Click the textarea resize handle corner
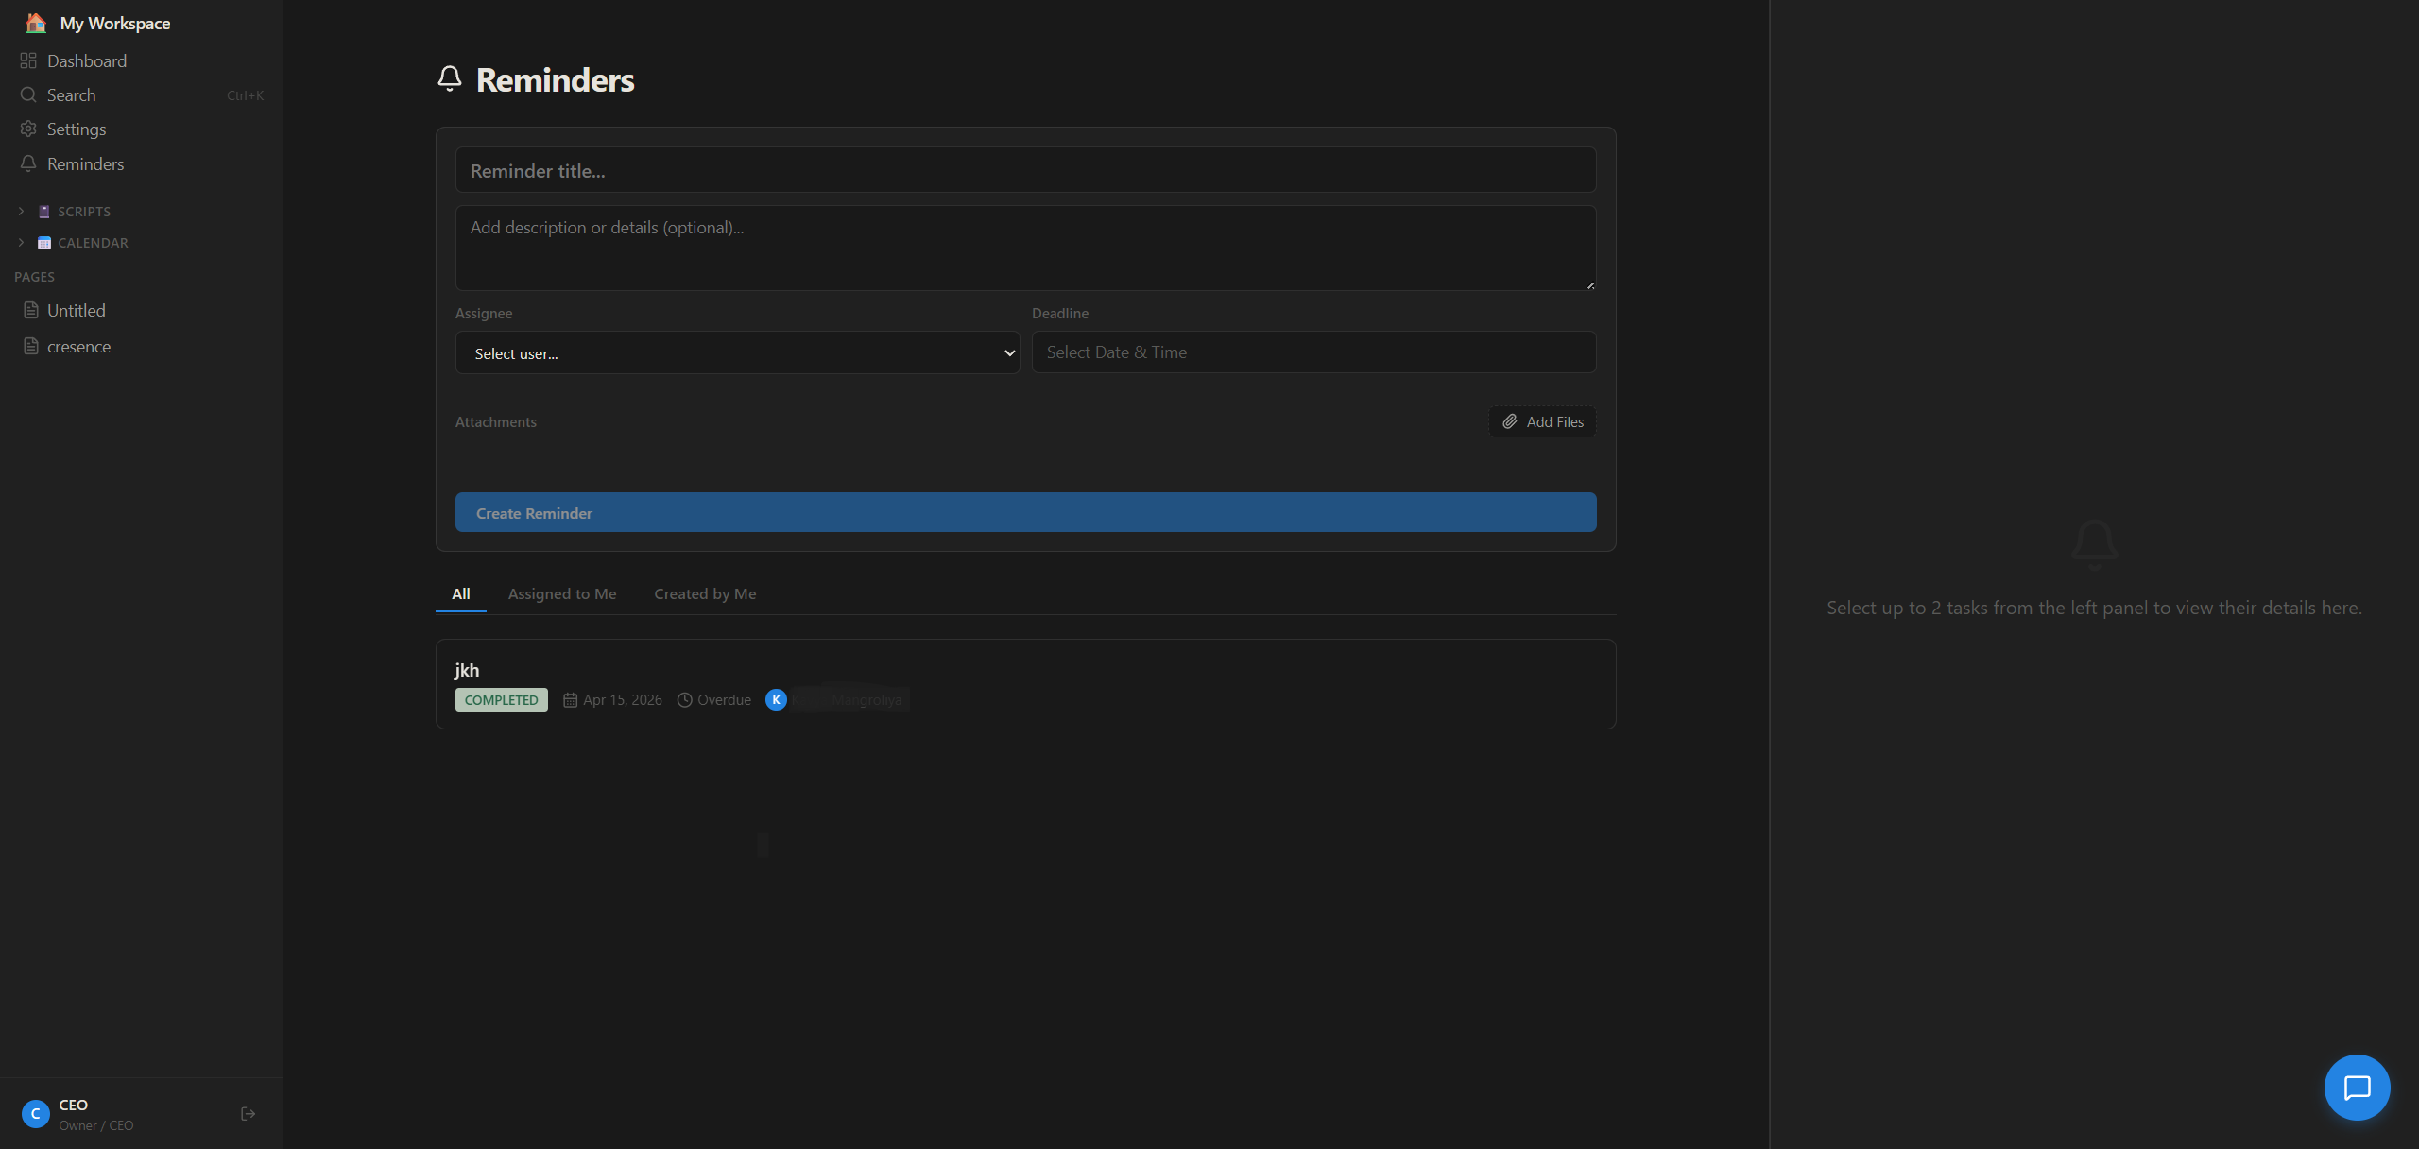Viewport: 2419px width, 1149px height. tap(1590, 284)
